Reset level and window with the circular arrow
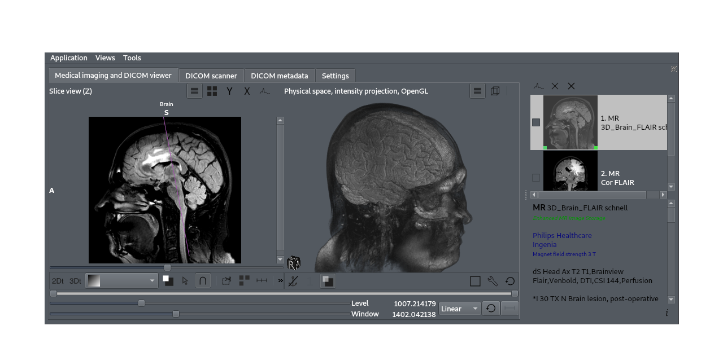 491,309
